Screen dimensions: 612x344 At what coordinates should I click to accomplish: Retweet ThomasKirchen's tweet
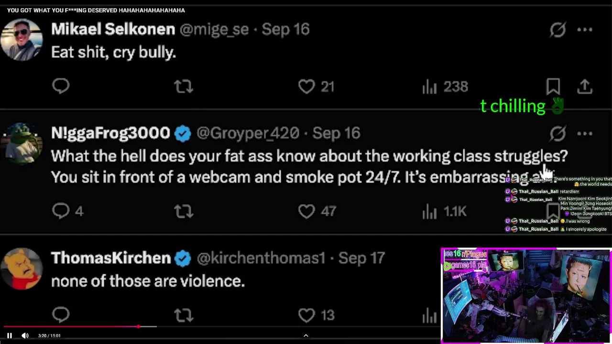point(183,315)
